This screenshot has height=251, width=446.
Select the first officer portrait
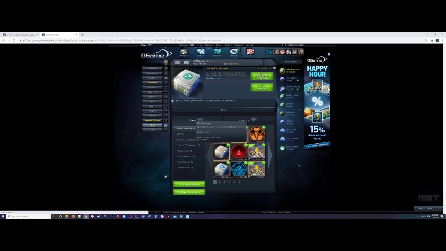pyautogui.click(x=277, y=52)
